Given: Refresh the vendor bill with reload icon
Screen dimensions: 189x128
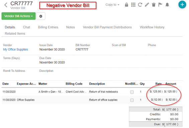Looking at the screenshot, I should coord(140,5).
